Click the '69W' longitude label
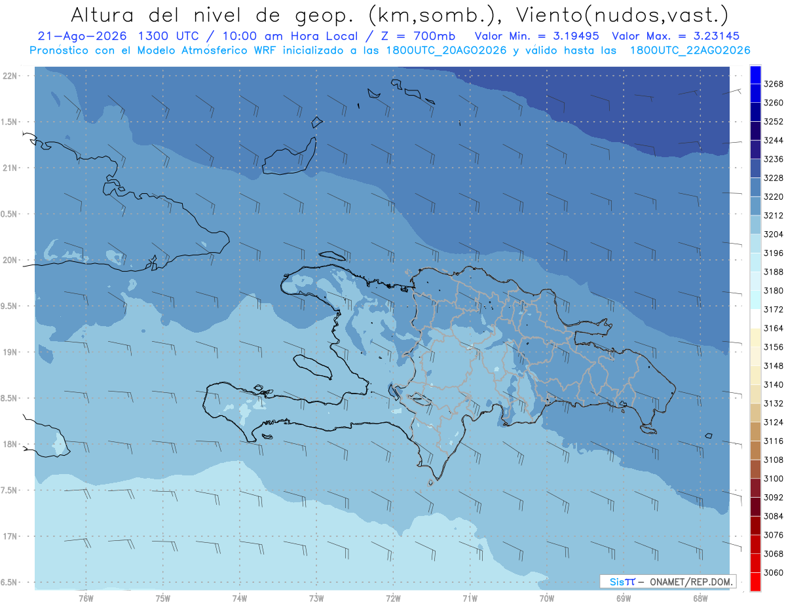The width and height of the screenshot is (786, 607). (624, 598)
